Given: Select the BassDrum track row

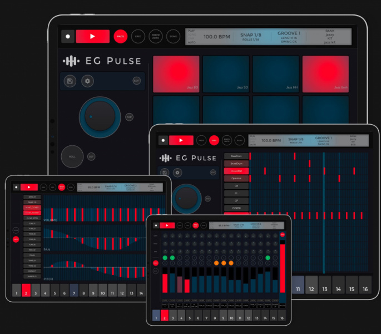Looking at the screenshot, I should 236,156.
